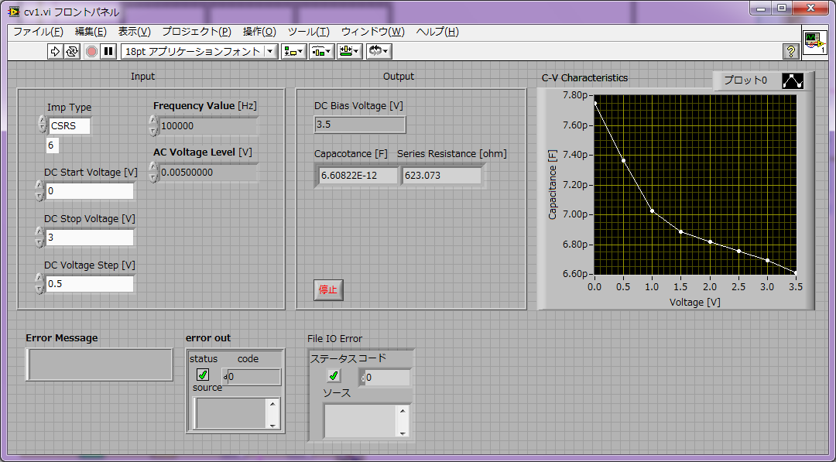Open the 操作(O) menu
This screenshot has height=462, width=836.
pyautogui.click(x=259, y=32)
